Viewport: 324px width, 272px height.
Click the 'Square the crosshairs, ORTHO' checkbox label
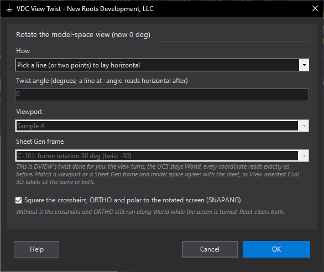pos(133,200)
